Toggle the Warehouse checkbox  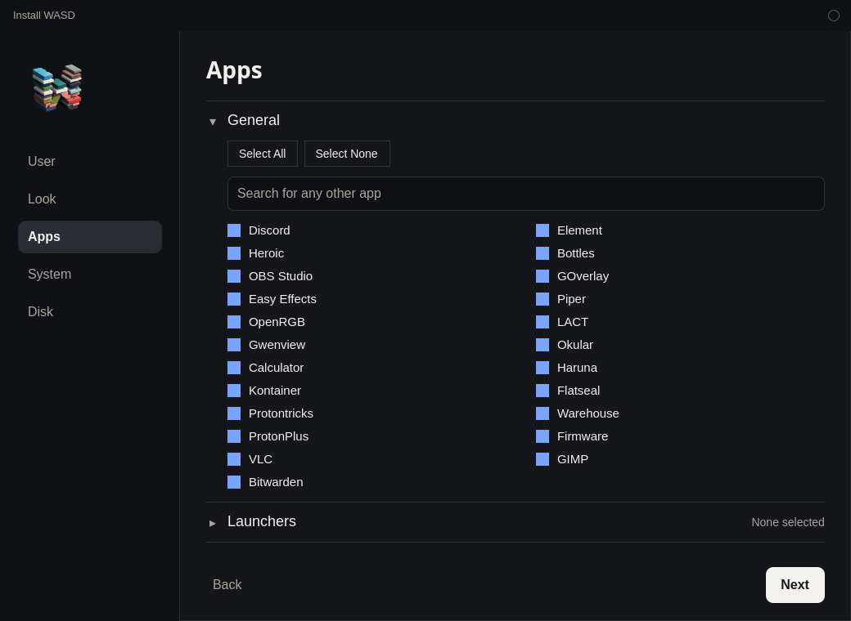tap(543, 413)
